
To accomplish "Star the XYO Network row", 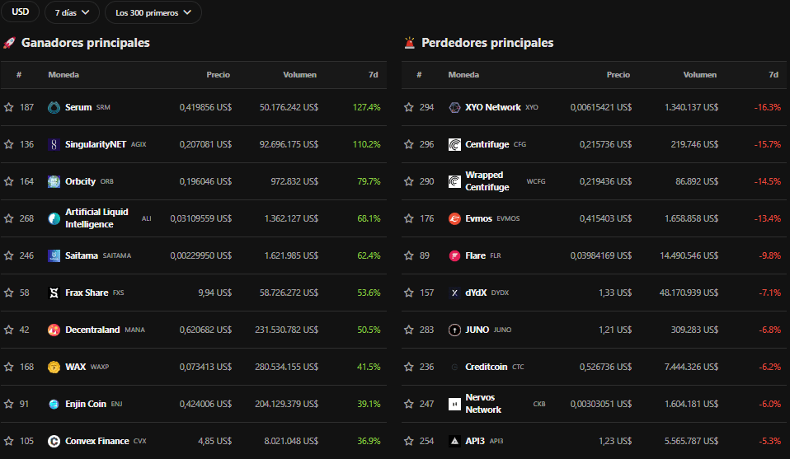I will [x=408, y=107].
